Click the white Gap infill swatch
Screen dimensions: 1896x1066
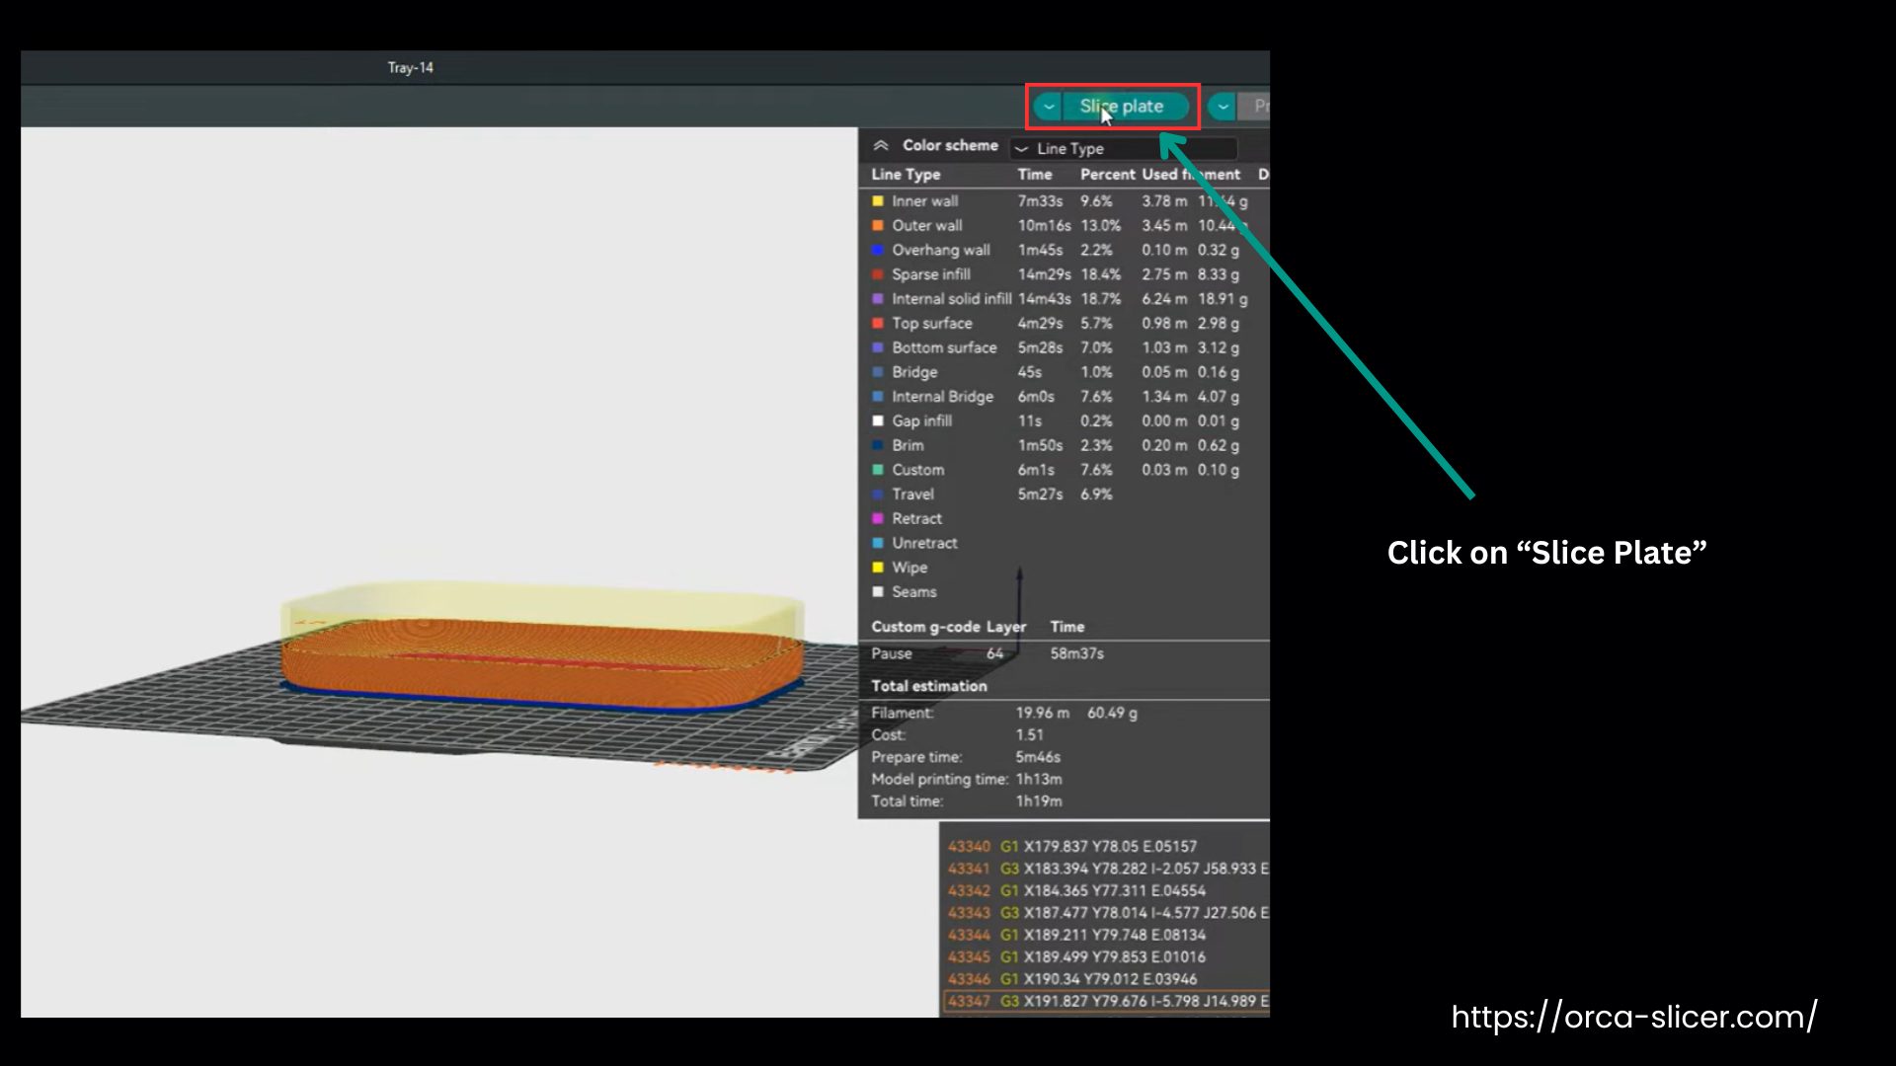(878, 421)
